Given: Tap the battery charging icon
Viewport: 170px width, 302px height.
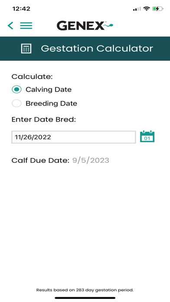Looking at the screenshot, I should pos(158,9).
